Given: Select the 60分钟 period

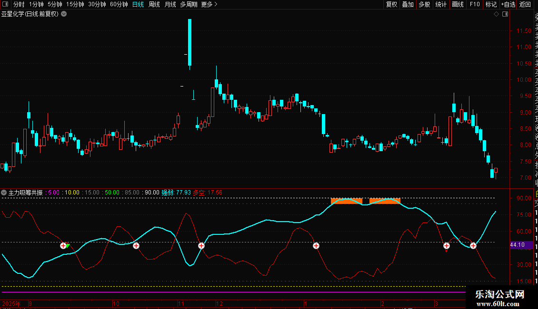Looking at the screenshot, I should [119, 4].
